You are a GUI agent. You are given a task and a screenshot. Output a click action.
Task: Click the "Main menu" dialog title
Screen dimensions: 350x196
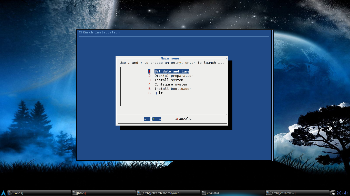coord(170,58)
